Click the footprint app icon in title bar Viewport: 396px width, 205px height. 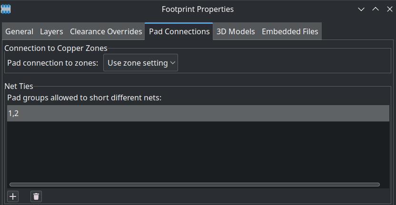(6, 10)
